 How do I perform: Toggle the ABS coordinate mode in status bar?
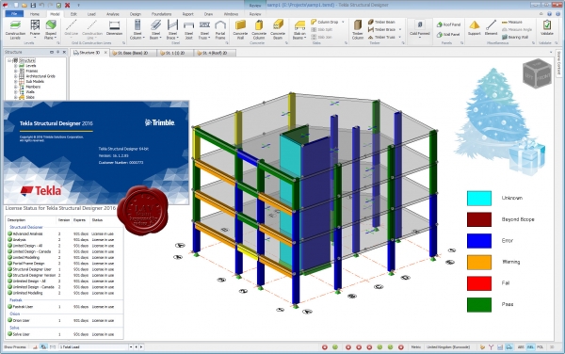(x=521, y=347)
